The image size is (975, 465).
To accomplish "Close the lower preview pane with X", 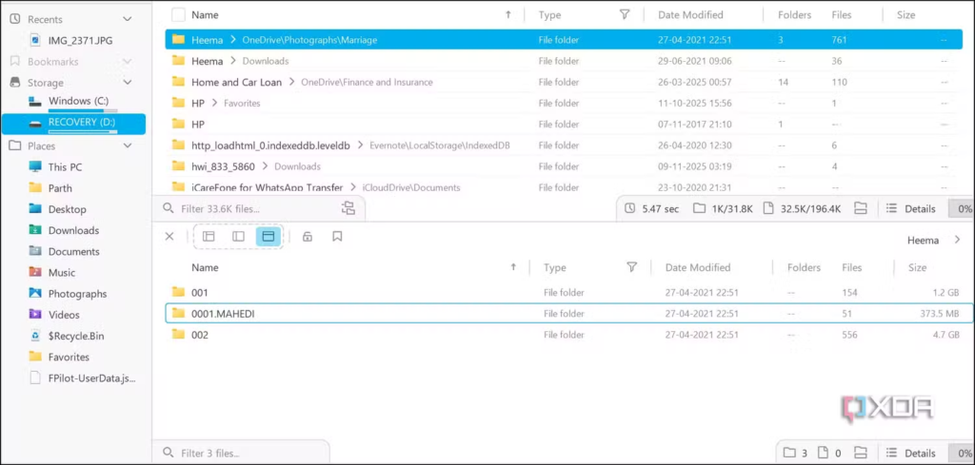I will [169, 237].
